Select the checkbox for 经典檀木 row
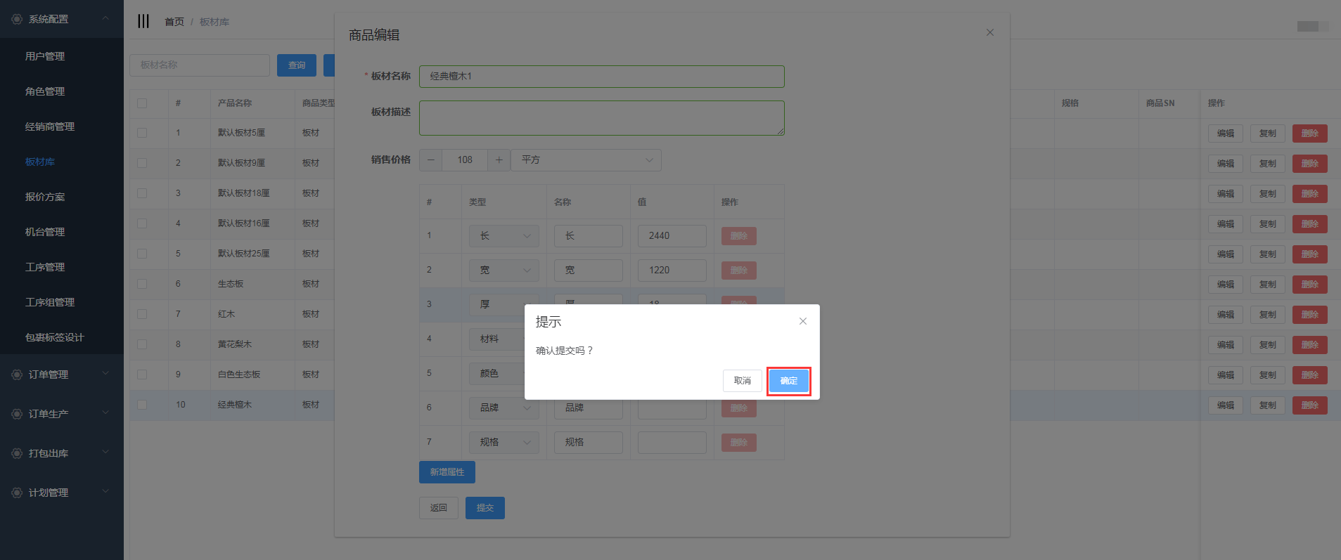The image size is (1341, 560). (142, 405)
